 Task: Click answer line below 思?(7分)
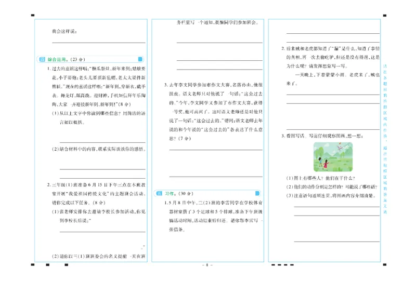(x=216, y=150)
